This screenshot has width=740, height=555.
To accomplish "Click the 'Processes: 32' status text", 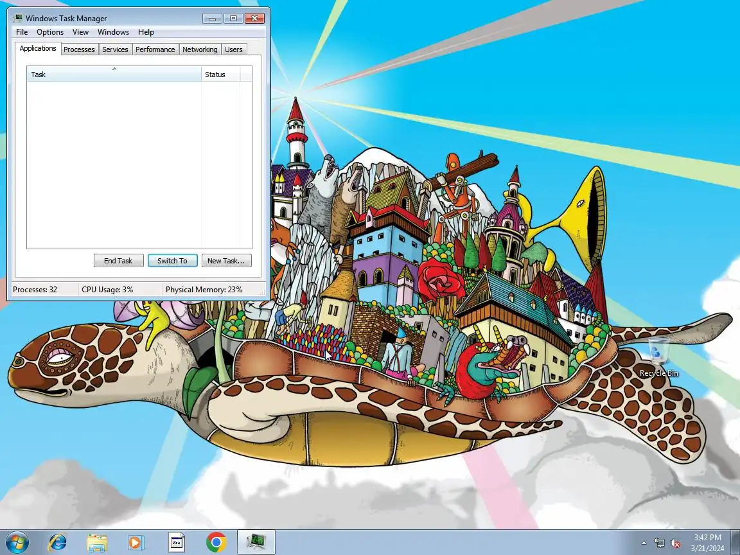I will 35,289.
